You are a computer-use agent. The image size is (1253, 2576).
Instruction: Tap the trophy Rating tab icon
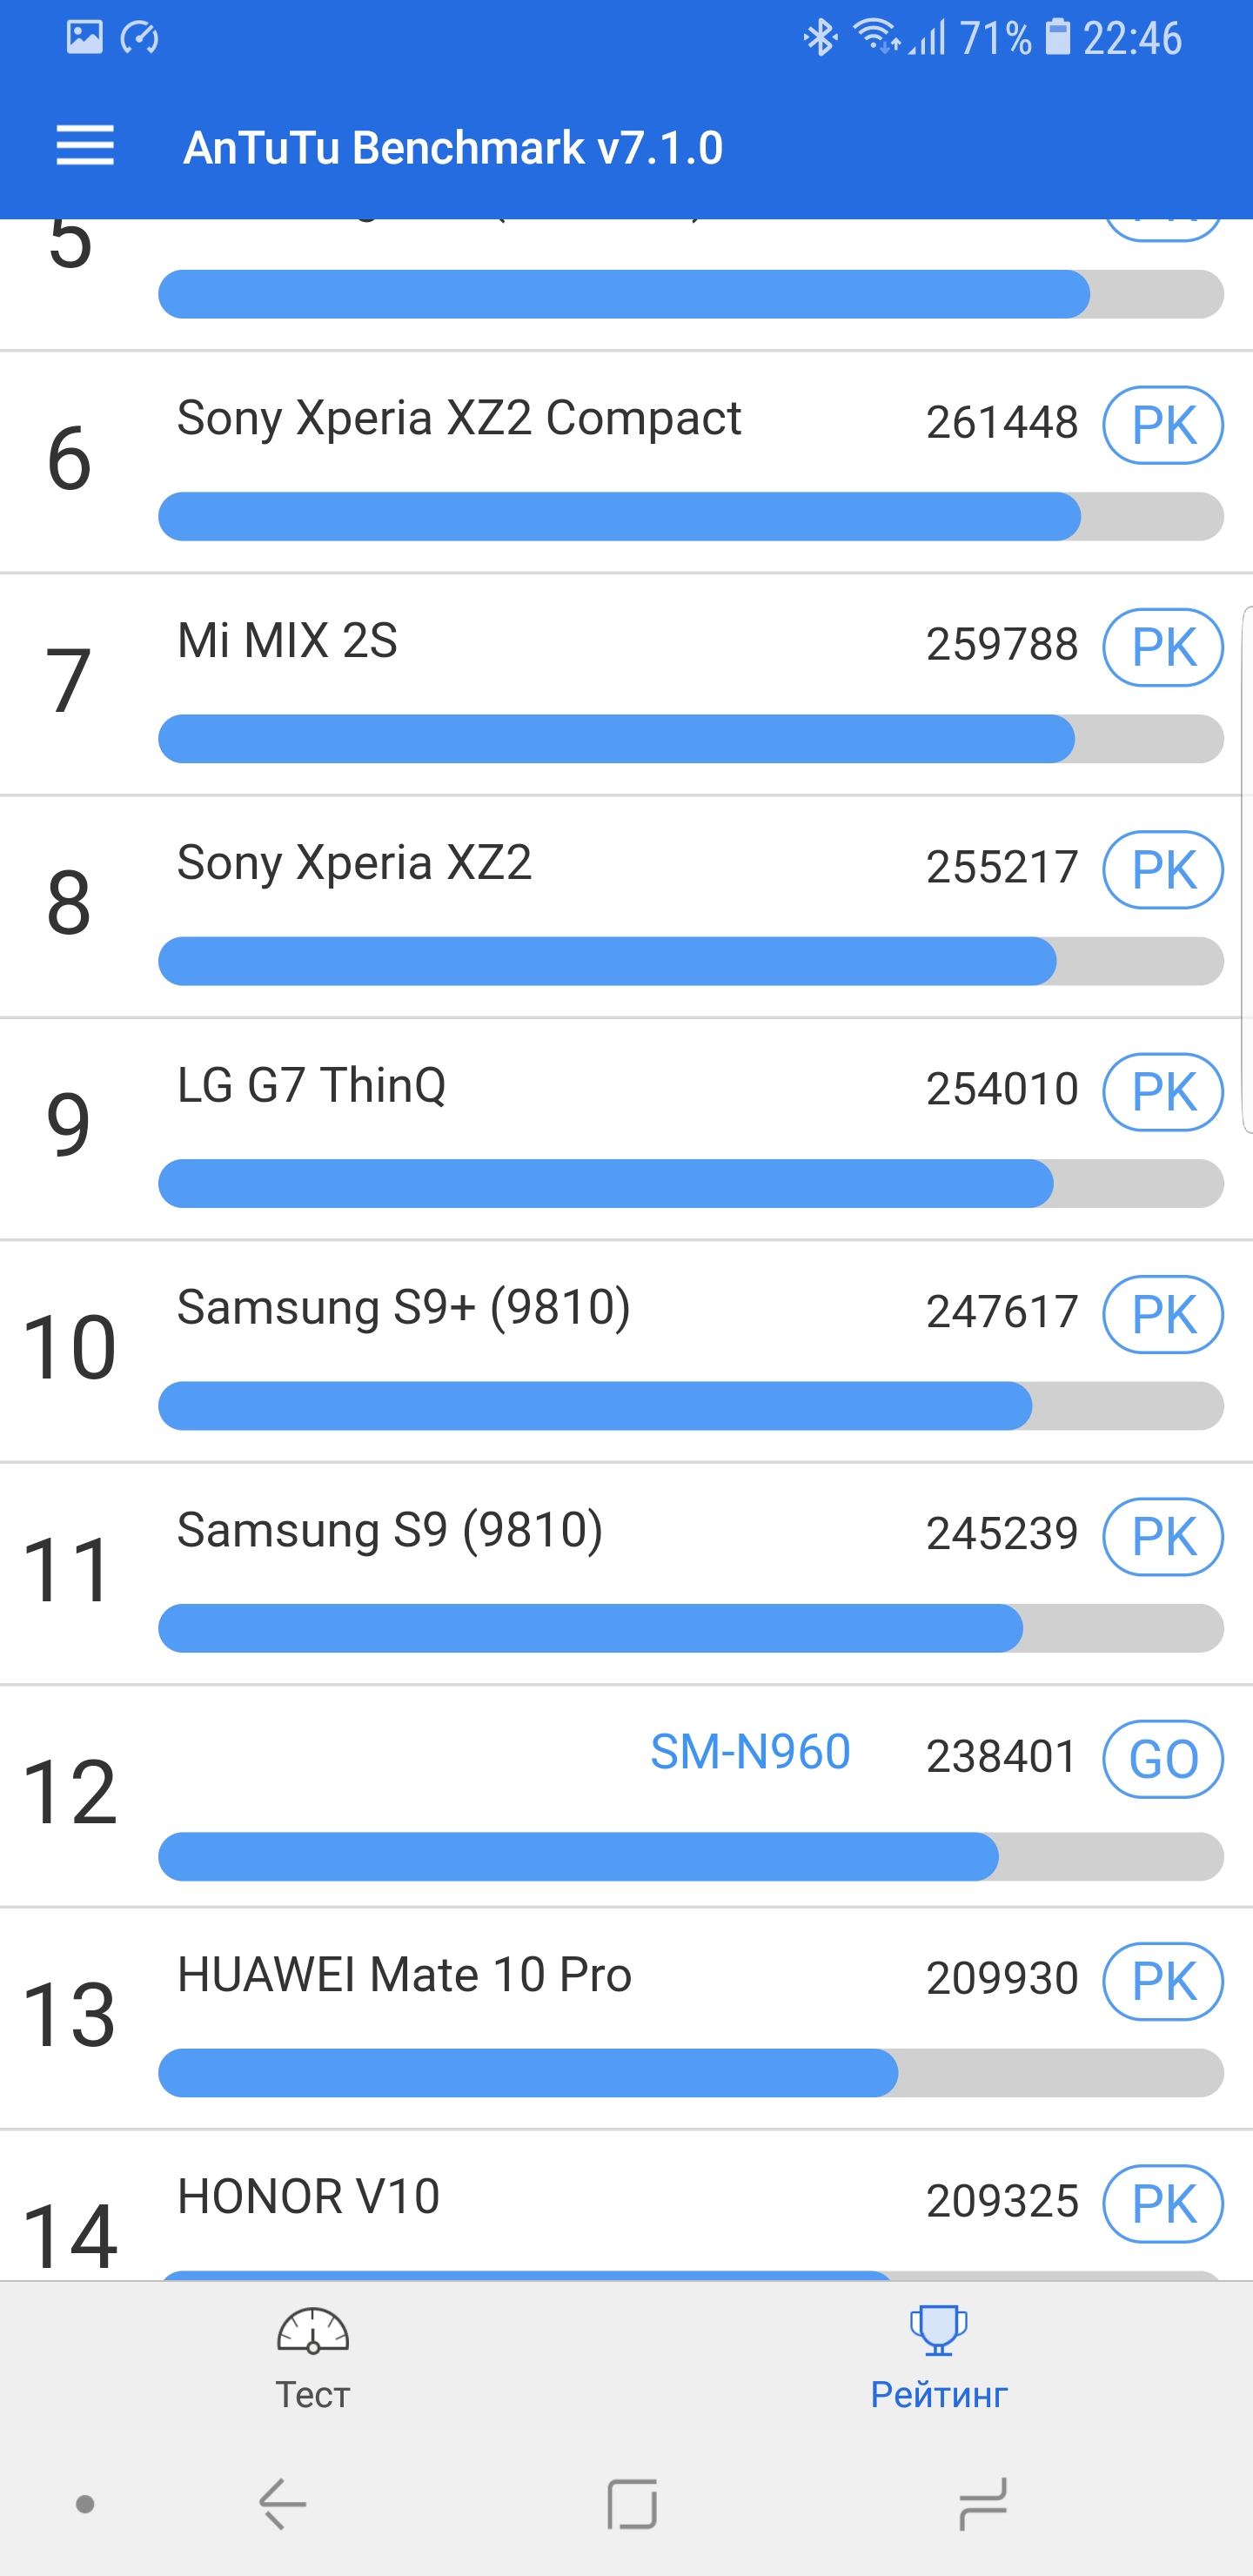938,2331
